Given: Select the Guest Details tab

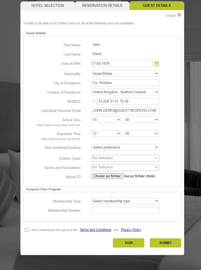Looking at the screenshot, I should (x=157, y=6).
